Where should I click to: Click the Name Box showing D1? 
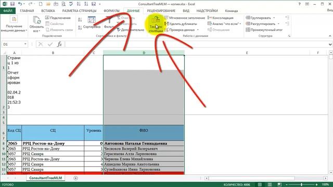coord(12,44)
